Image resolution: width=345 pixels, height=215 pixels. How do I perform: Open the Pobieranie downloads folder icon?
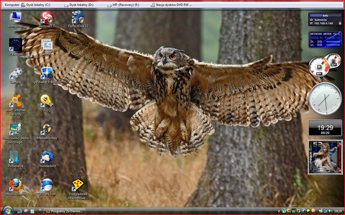pos(15,158)
